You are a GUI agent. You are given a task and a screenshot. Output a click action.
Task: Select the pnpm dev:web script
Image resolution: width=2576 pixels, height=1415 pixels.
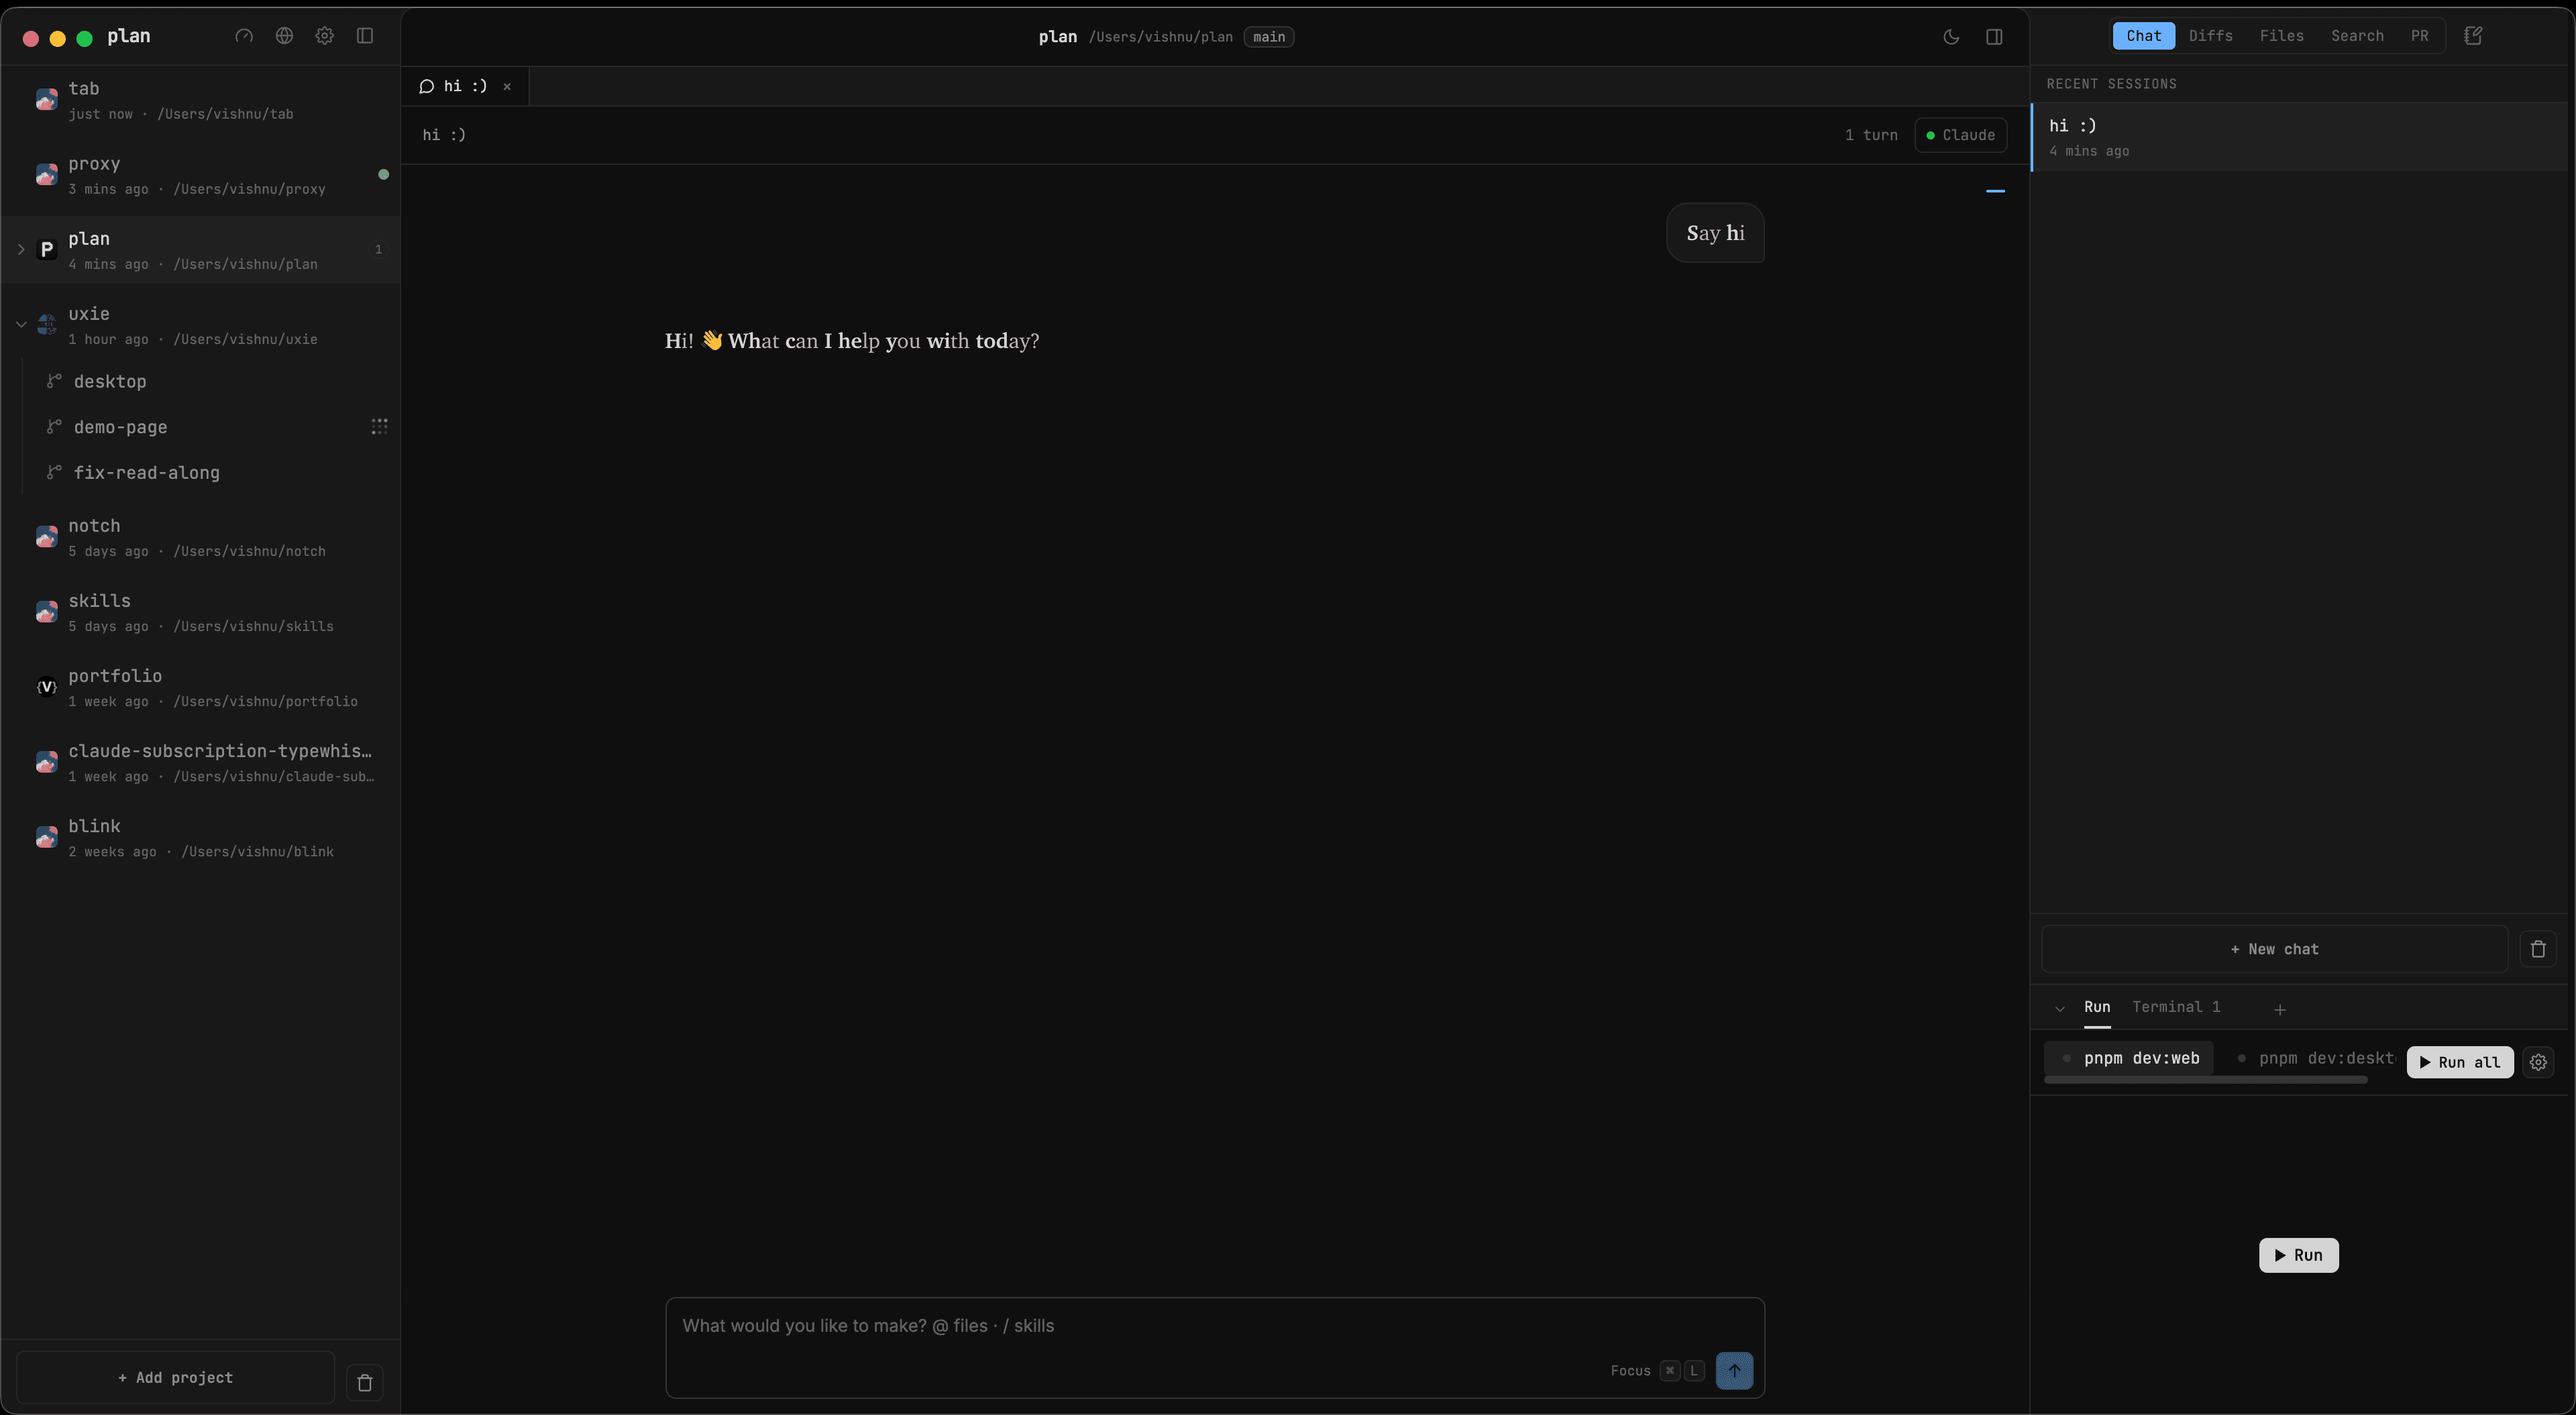click(2130, 1058)
